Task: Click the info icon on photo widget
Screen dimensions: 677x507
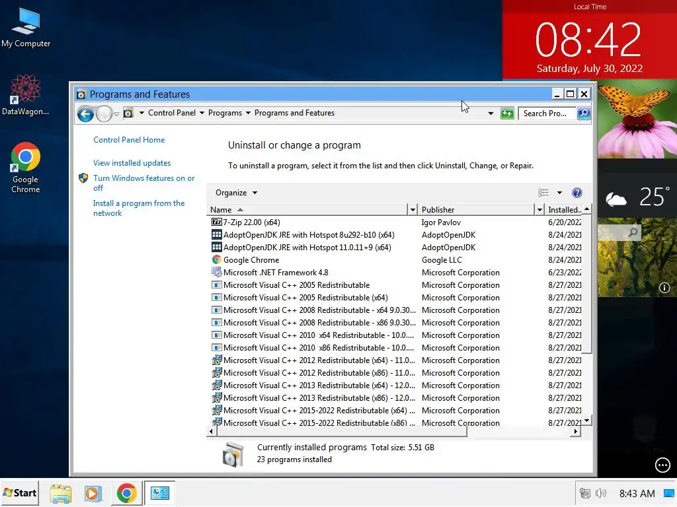Action: [x=664, y=288]
